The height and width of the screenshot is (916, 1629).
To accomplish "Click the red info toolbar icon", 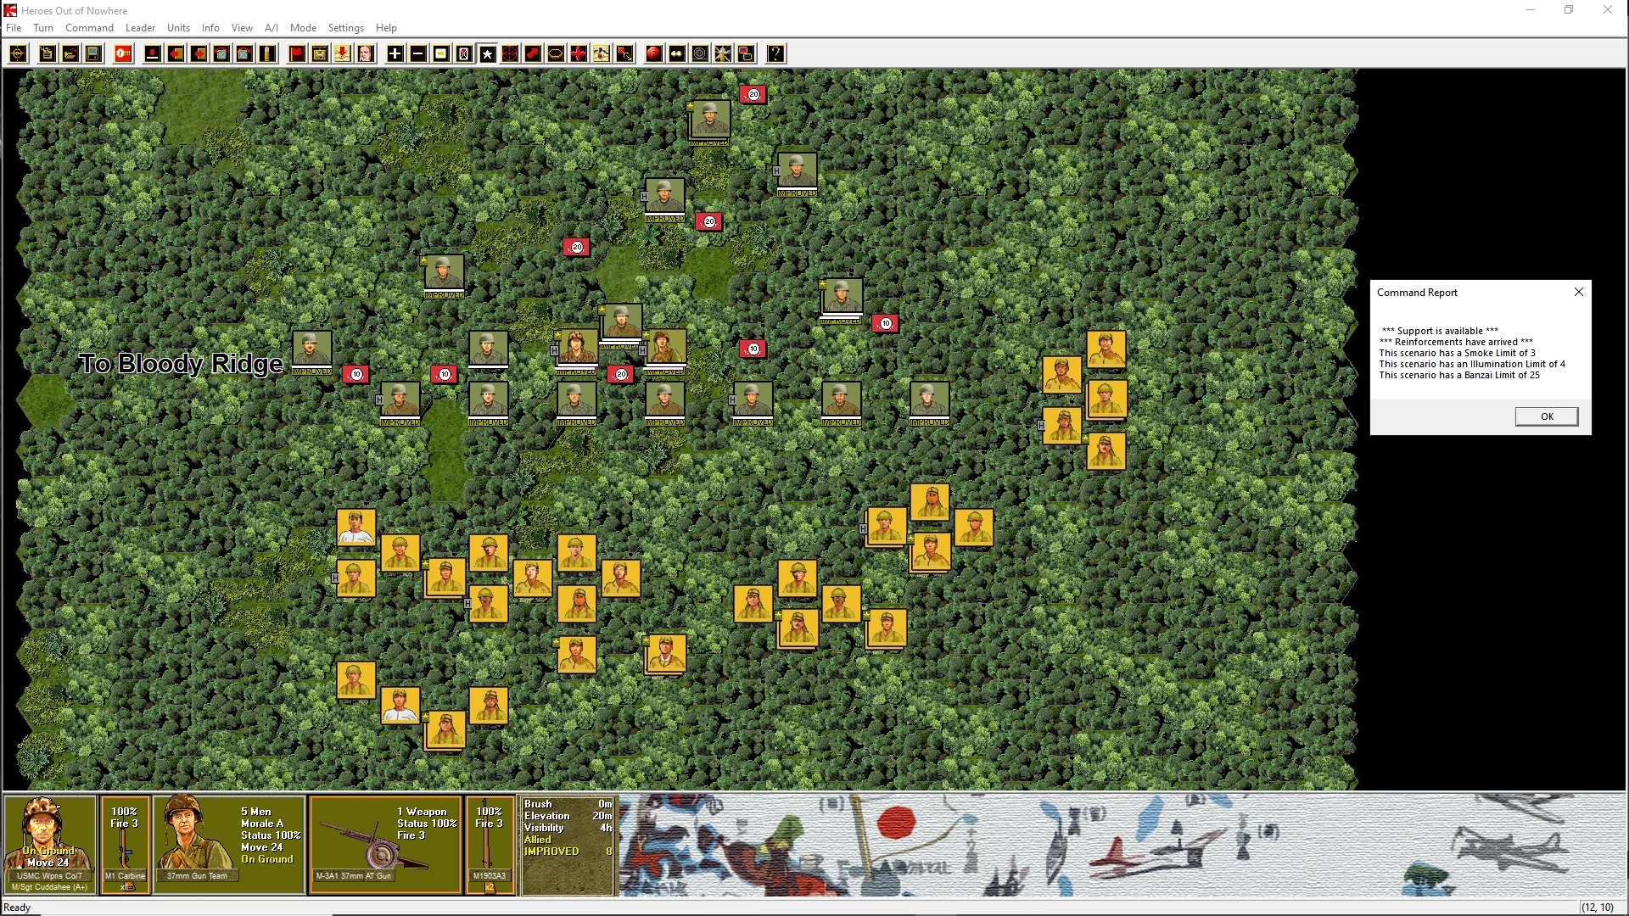I will point(123,54).
